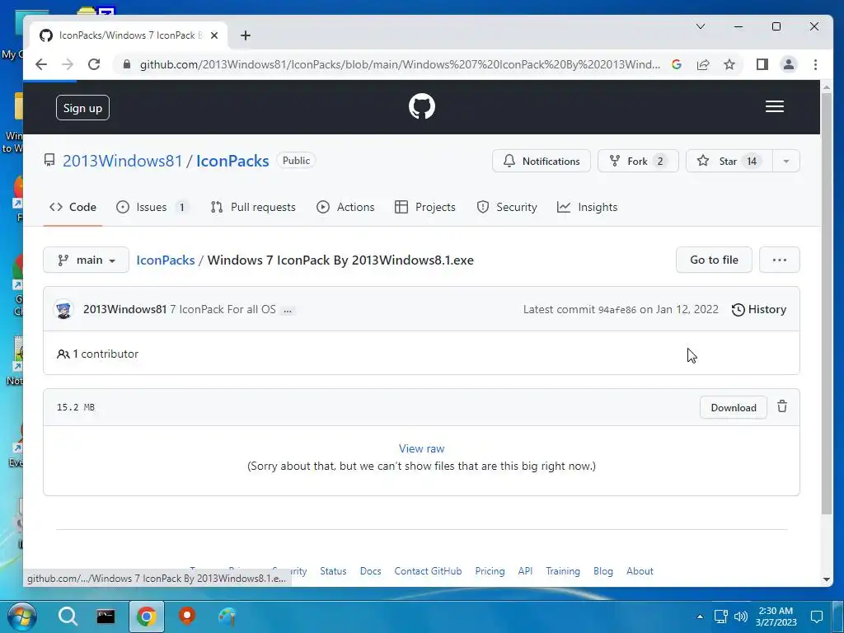Open the Insights tab
This screenshot has height=633, width=844.
pos(587,207)
